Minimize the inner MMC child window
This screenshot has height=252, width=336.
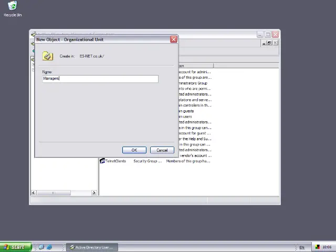[264, 43]
